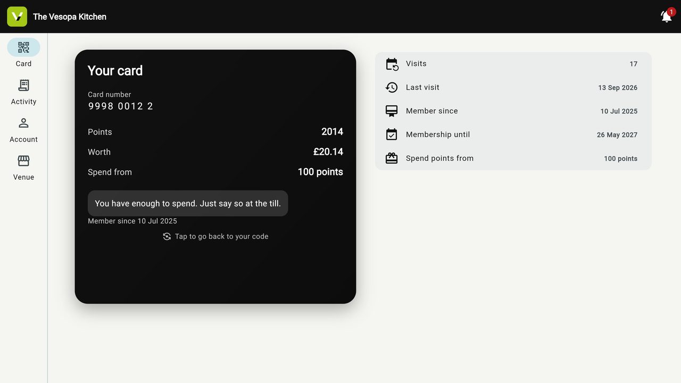Screen dimensions: 681x383
Task: Go to the Account person icon
Action: 23,123
